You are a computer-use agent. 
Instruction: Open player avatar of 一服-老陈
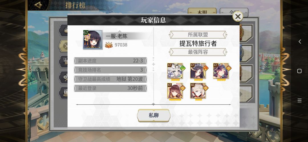(92, 39)
